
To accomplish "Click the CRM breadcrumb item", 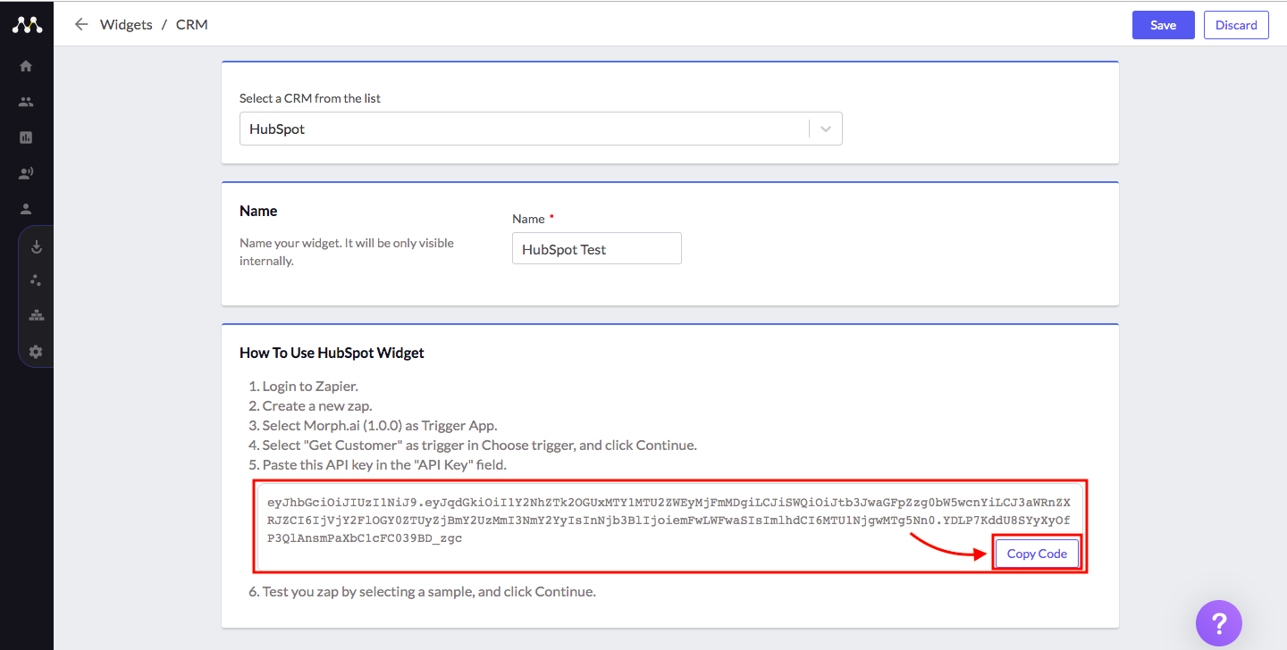I will click(x=191, y=25).
